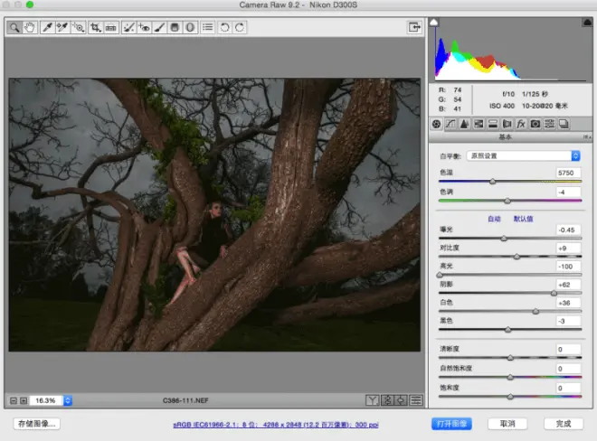
Task: Click the 色温 temperature slider handle
Action: (x=493, y=182)
